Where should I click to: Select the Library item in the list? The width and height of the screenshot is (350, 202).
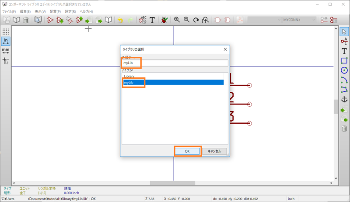[173, 76]
